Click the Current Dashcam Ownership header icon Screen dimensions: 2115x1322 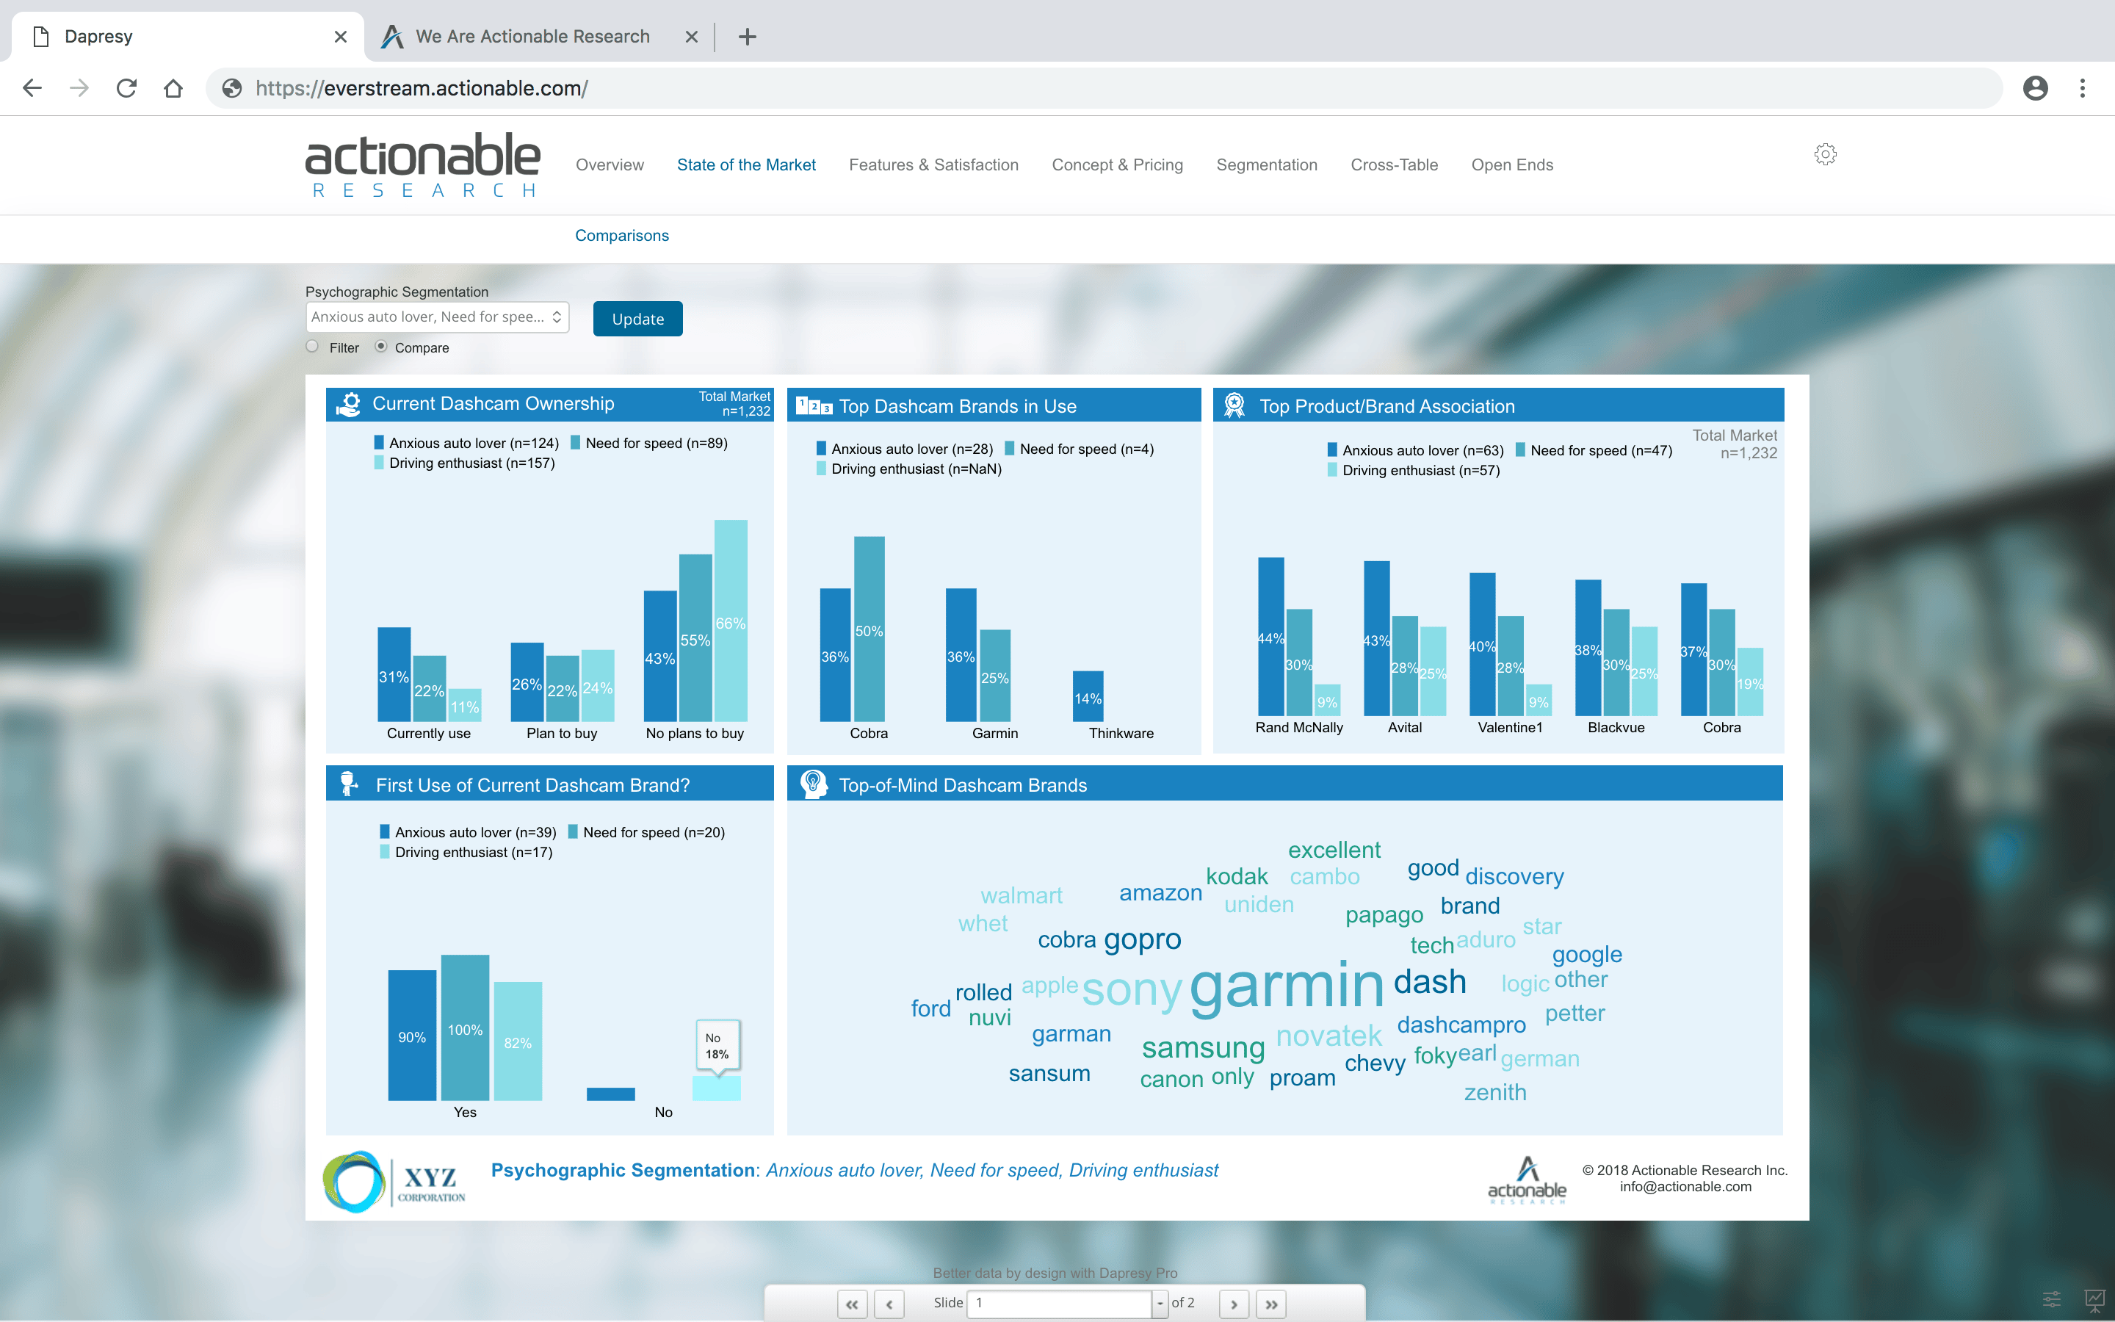(x=349, y=404)
